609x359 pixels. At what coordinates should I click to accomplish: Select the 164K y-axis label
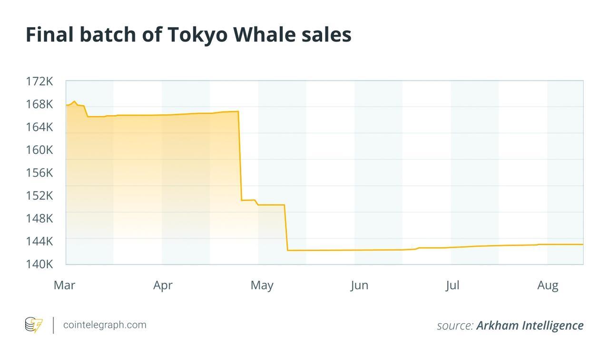pyautogui.click(x=39, y=127)
